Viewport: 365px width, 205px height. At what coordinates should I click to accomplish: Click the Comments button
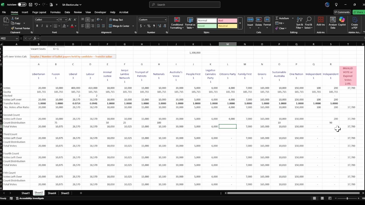point(342,12)
